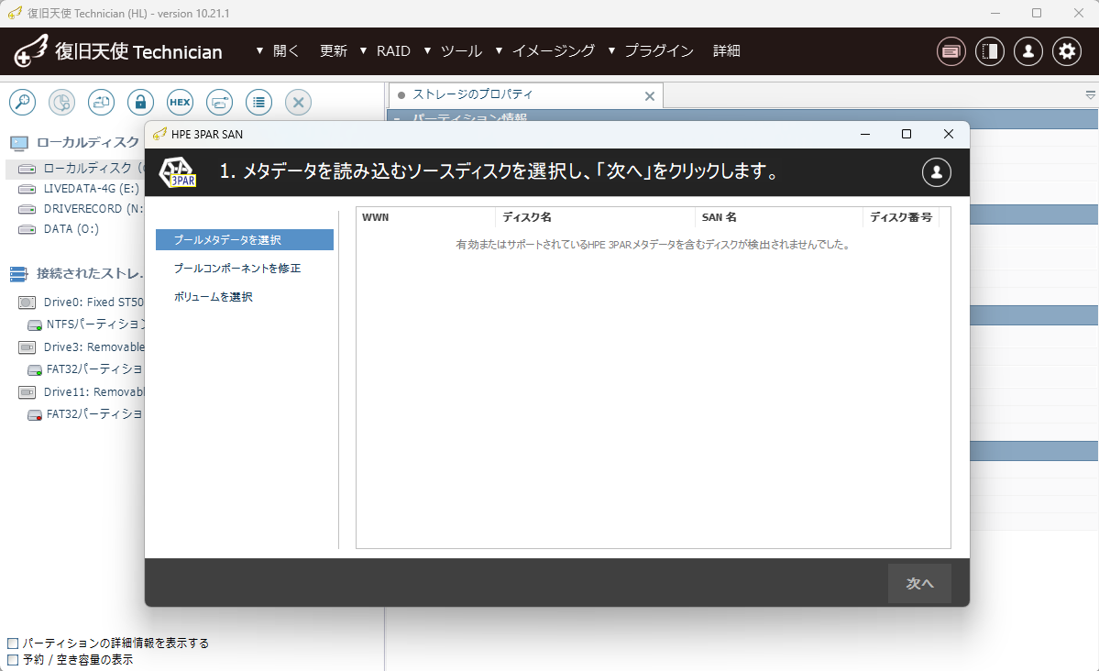
Task: Click the magnifier scan toolbar icon
Action: [22, 103]
